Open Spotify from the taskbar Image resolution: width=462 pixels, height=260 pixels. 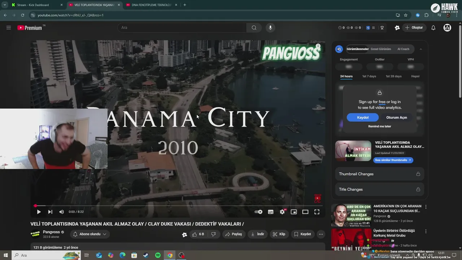click(158, 255)
